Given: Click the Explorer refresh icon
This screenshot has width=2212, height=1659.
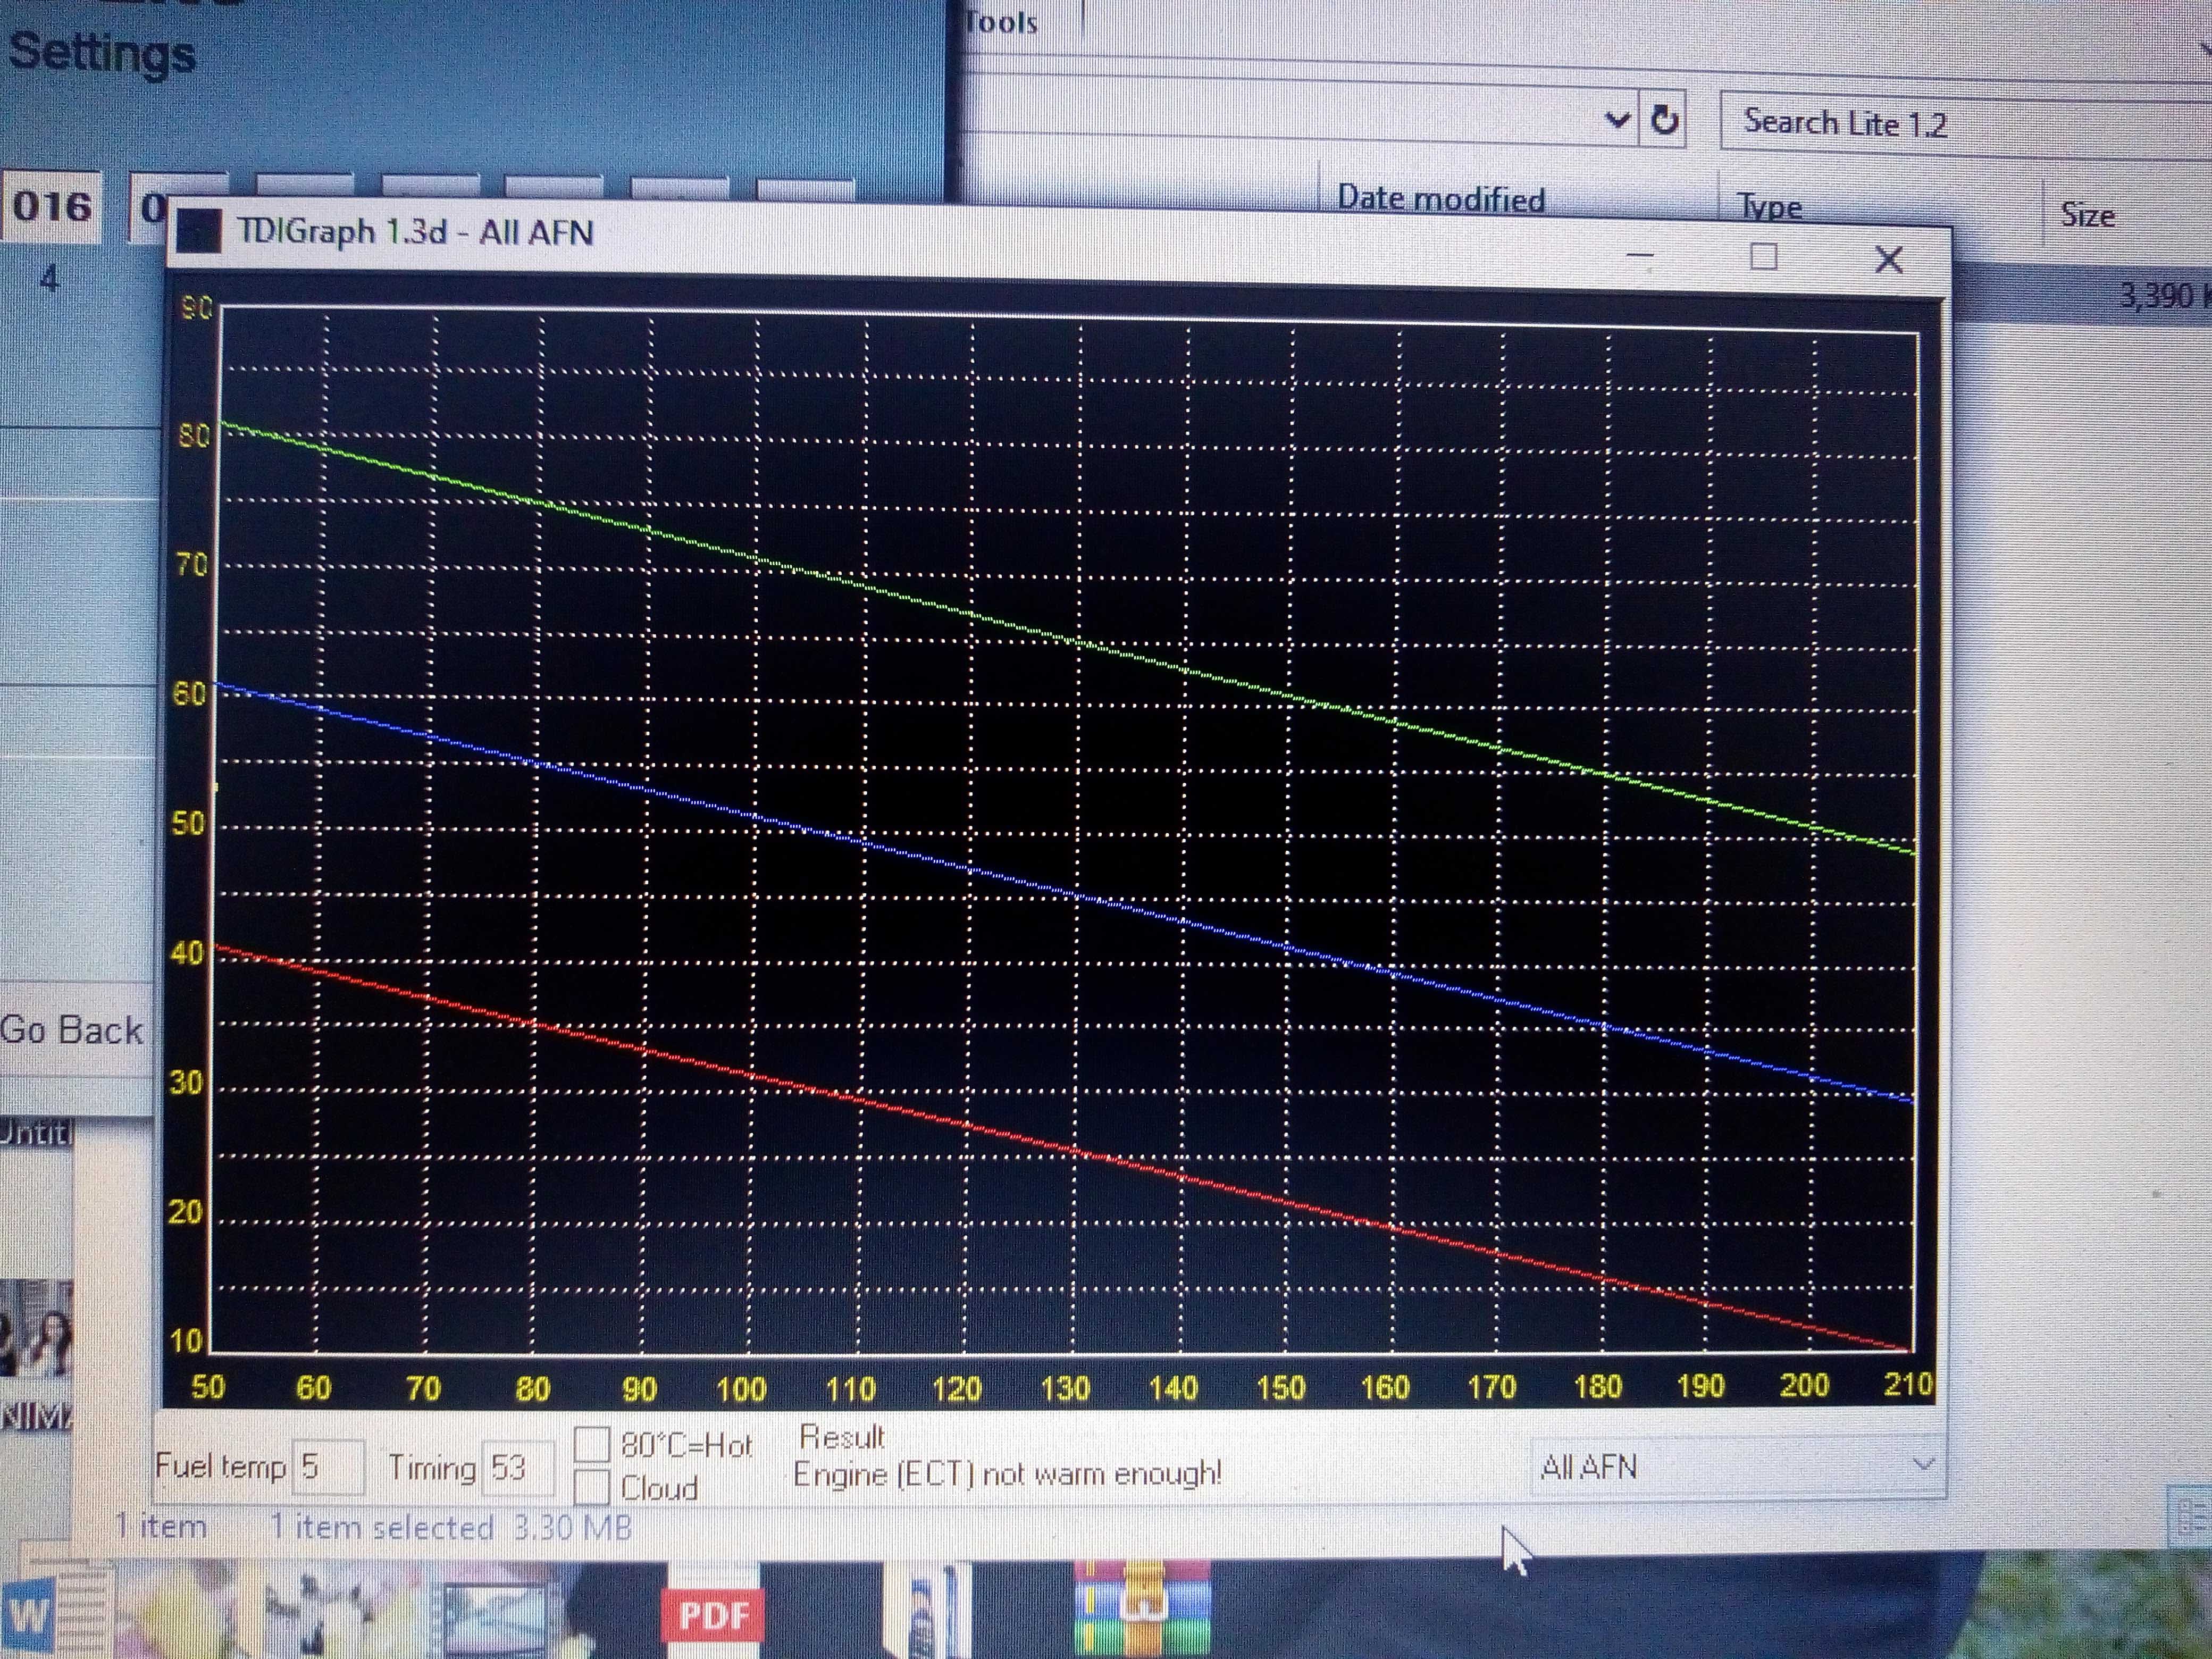Looking at the screenshot, I should (1664, 121).
